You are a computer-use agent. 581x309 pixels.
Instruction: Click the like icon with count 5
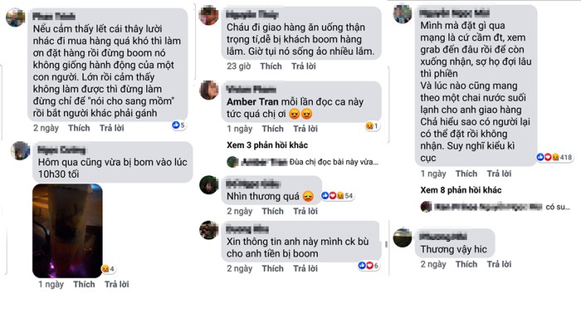[178, 125]
